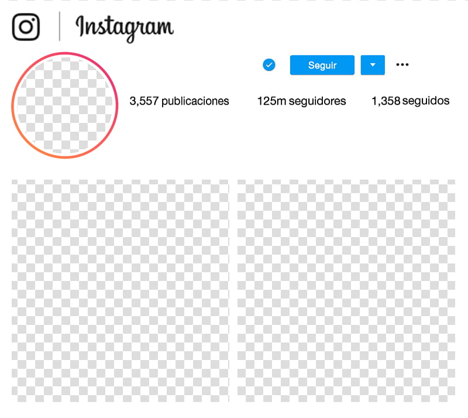This screenshot has width=468, height=418.
Task: Select the word seguidores in stats row
Action: click(317, 102)
